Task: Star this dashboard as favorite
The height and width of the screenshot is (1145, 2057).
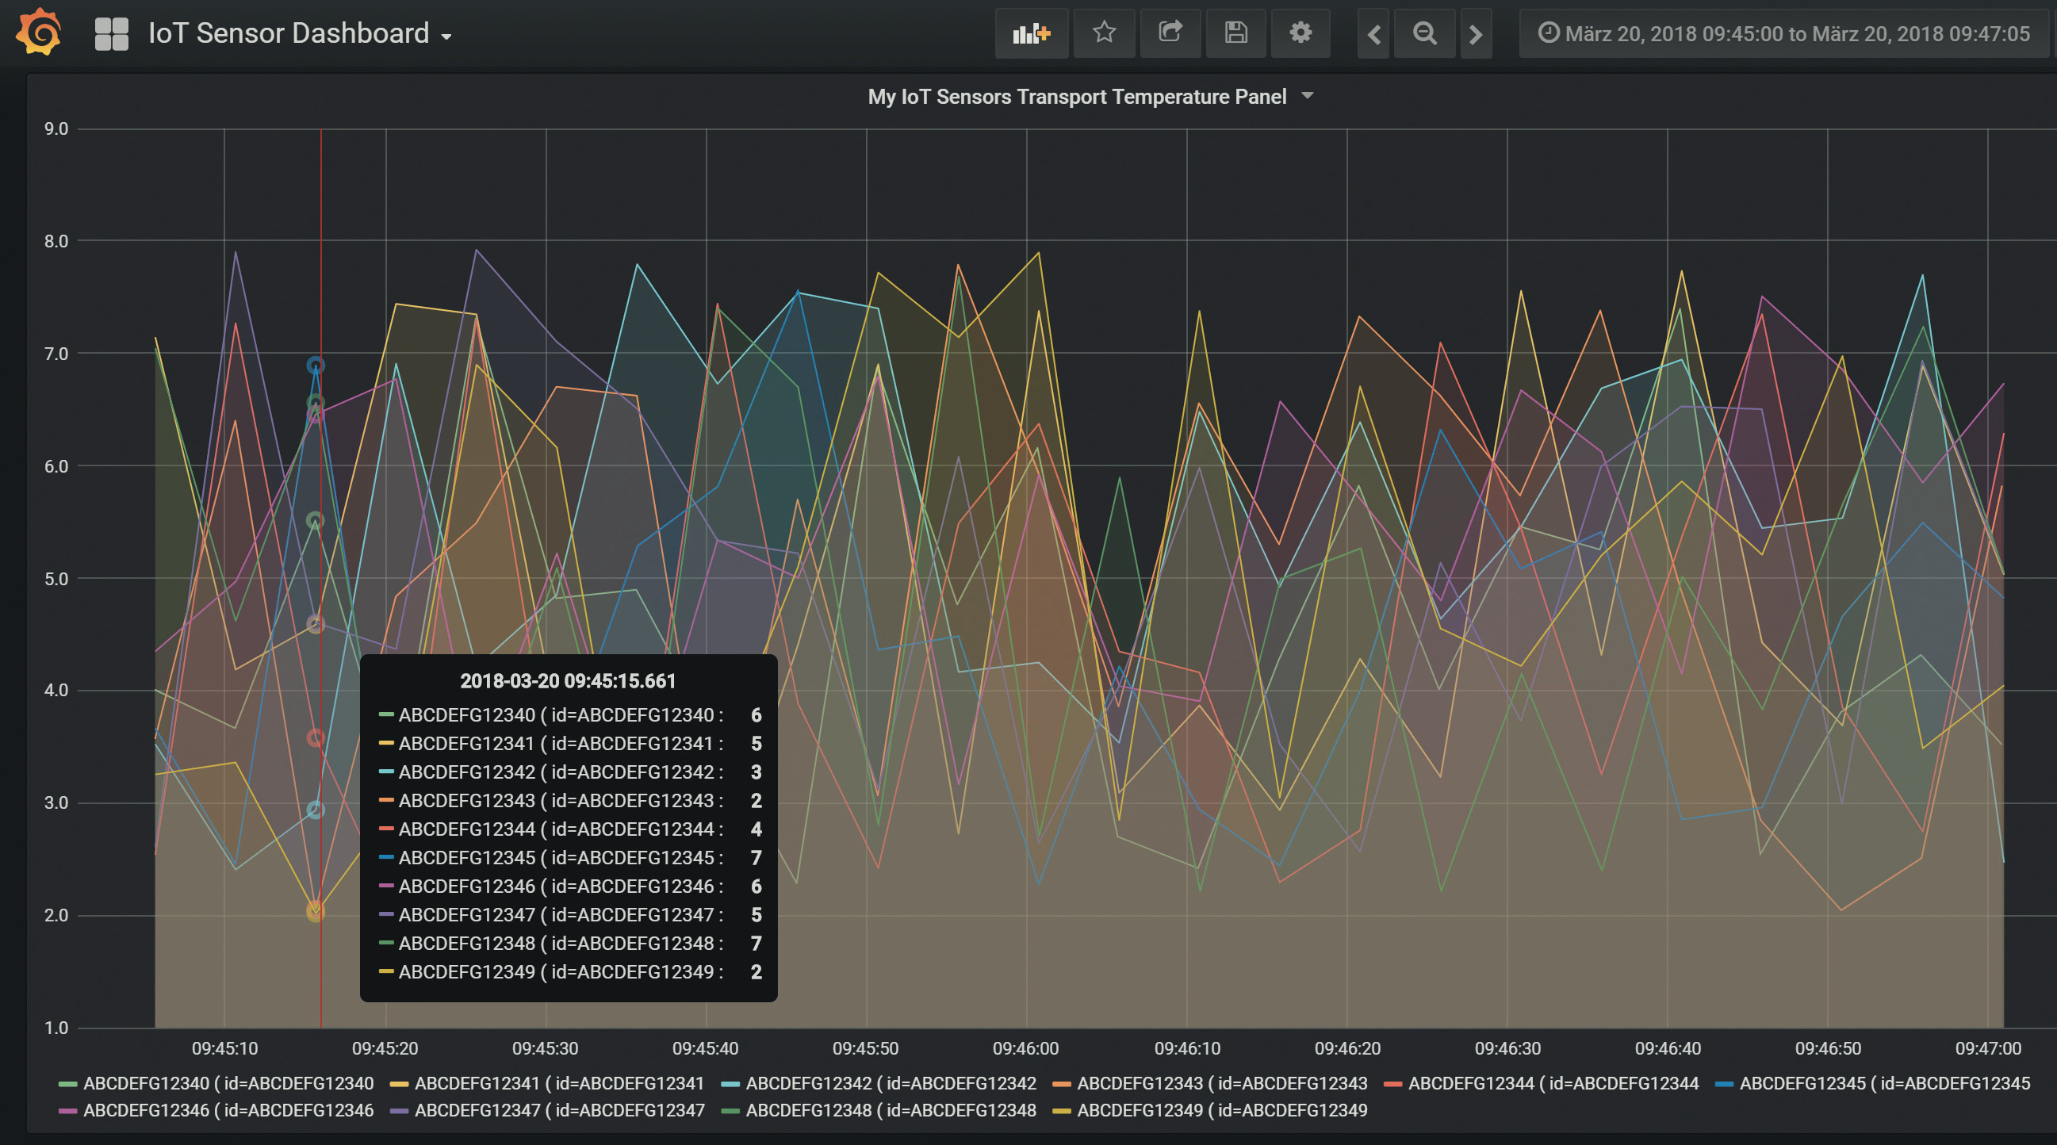Action: tap(1104, 33)
